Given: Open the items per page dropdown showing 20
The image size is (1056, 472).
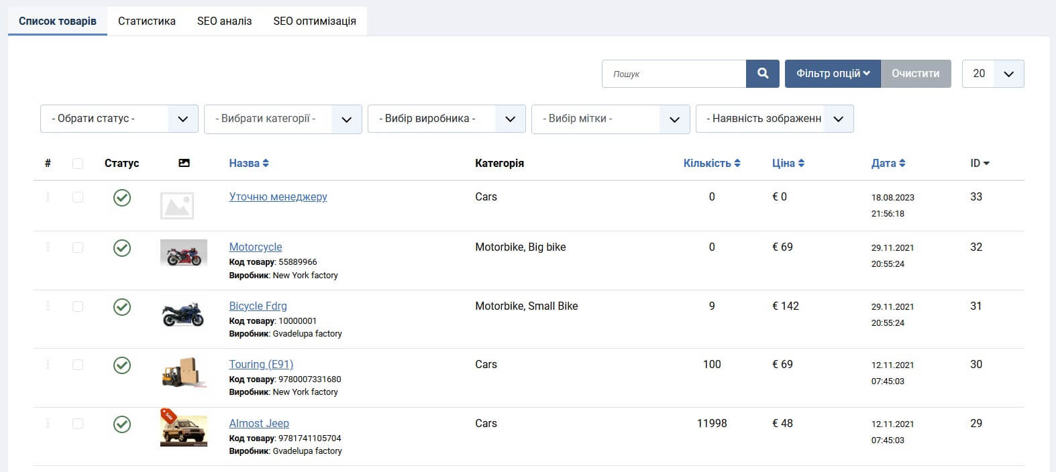Looking at the screenshot, I should click(992, 74).
